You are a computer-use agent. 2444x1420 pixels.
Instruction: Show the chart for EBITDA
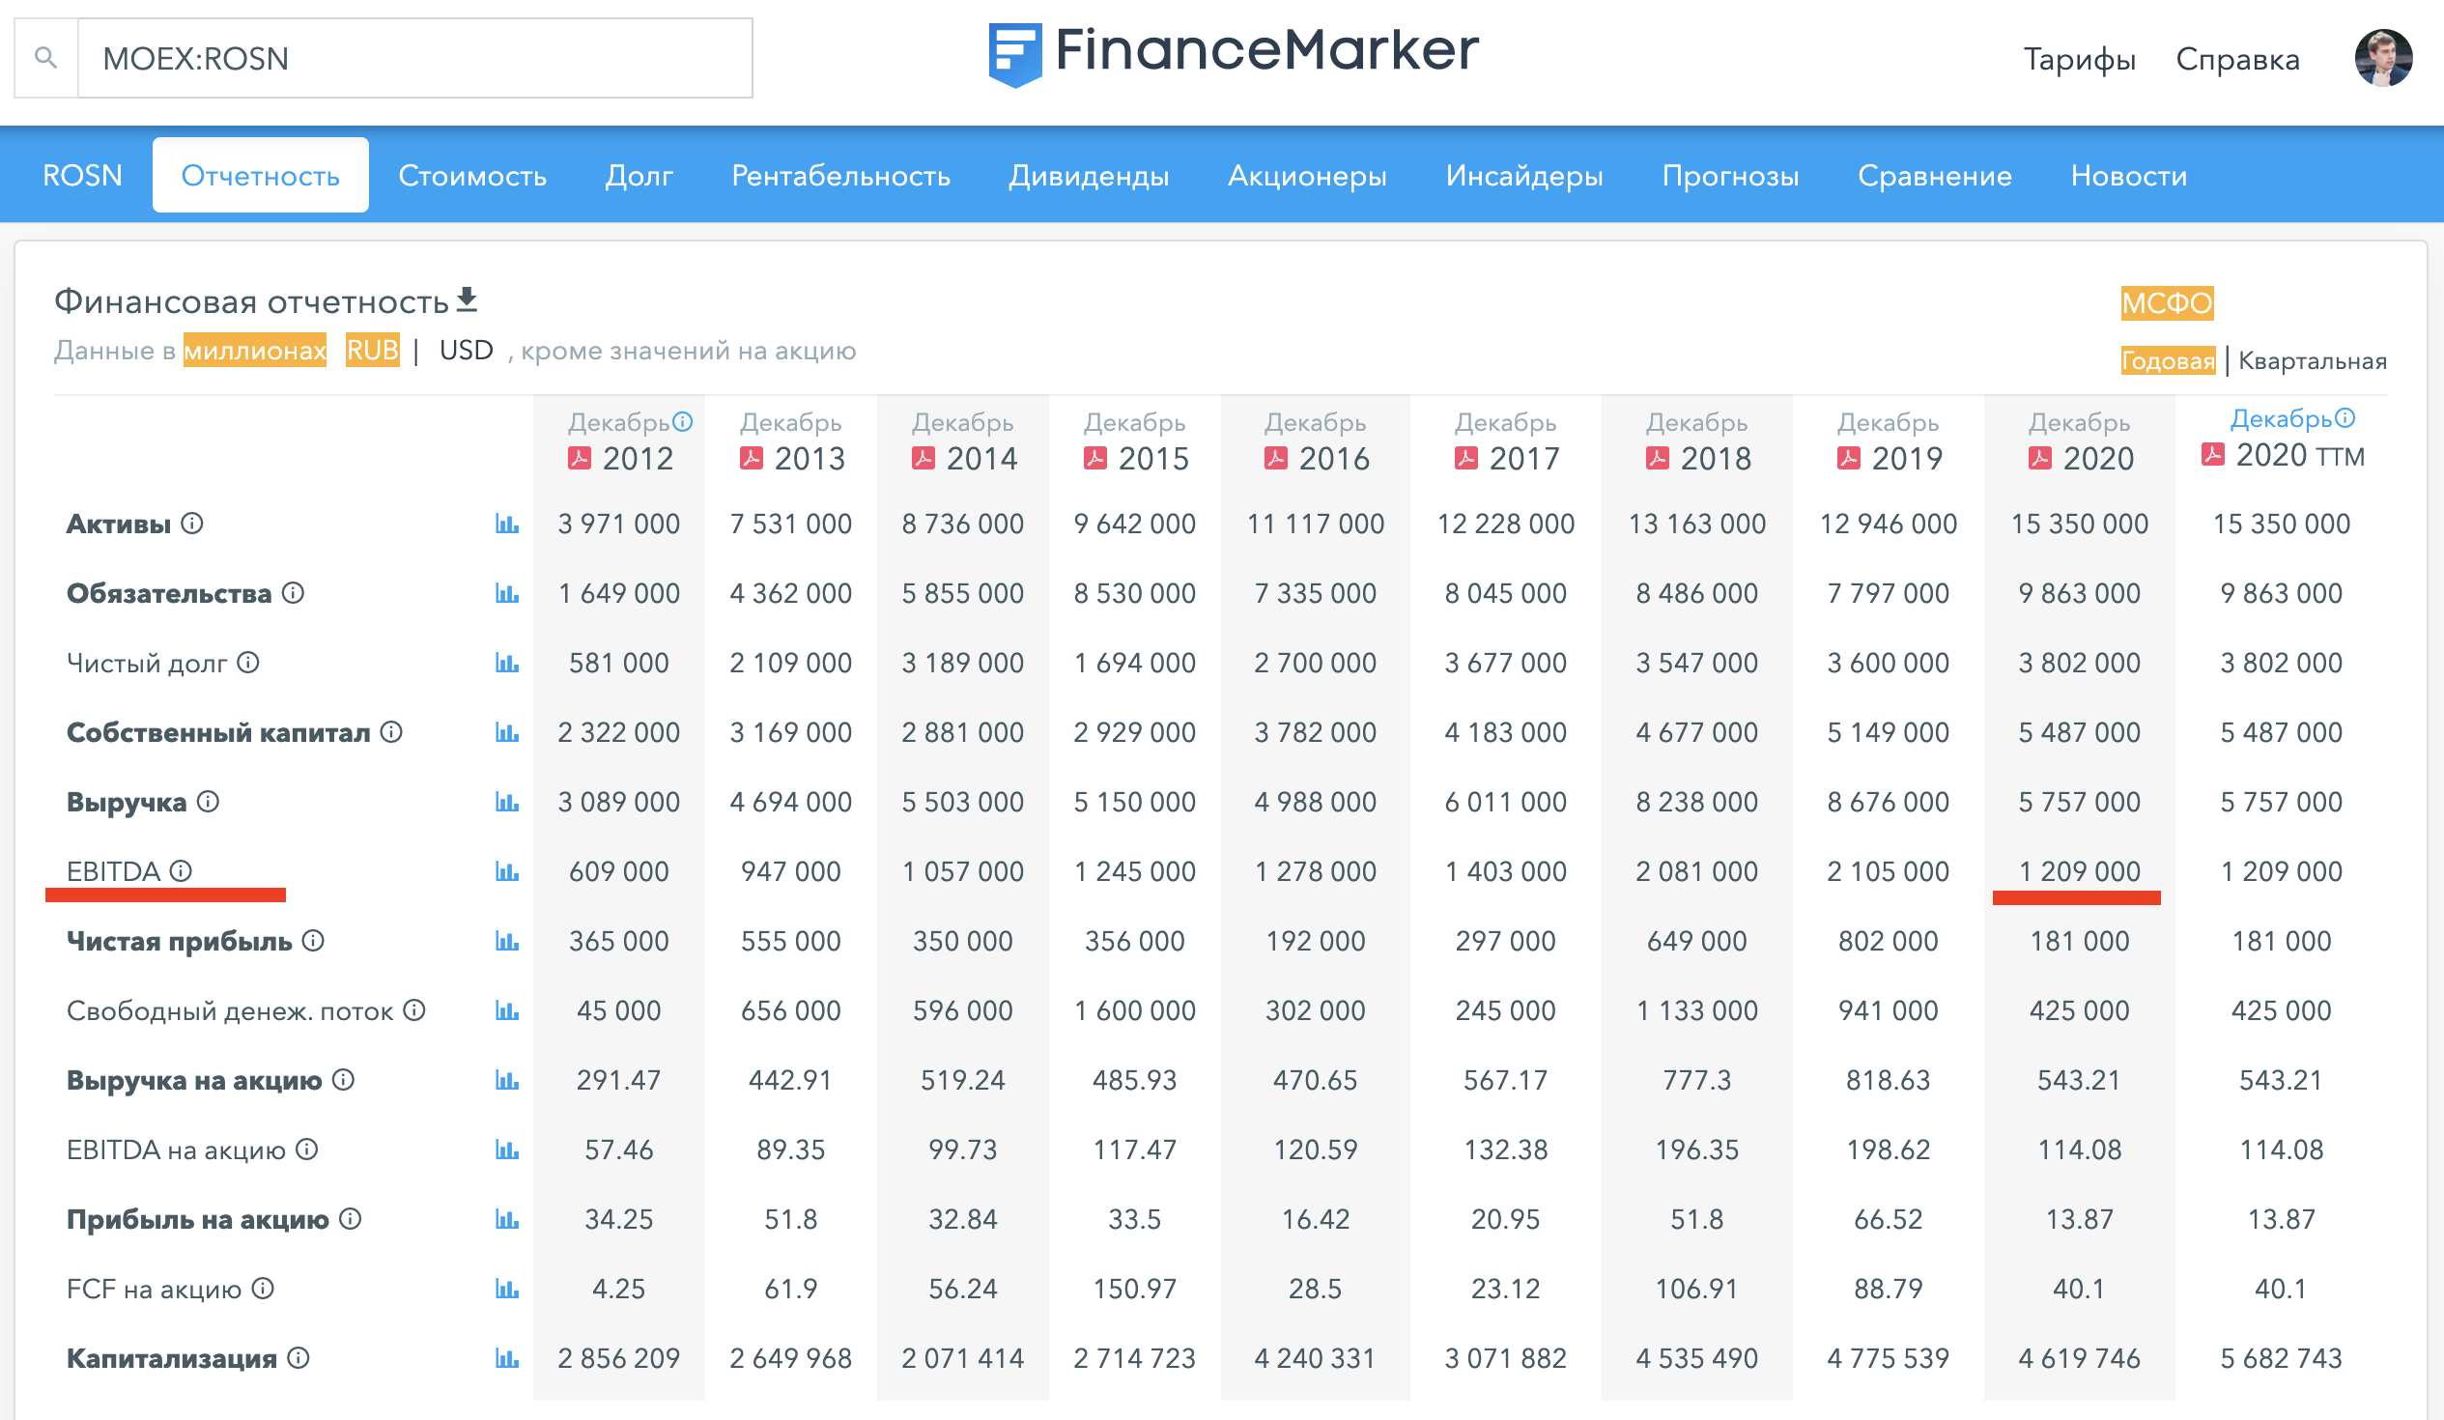tap(507, 871)
